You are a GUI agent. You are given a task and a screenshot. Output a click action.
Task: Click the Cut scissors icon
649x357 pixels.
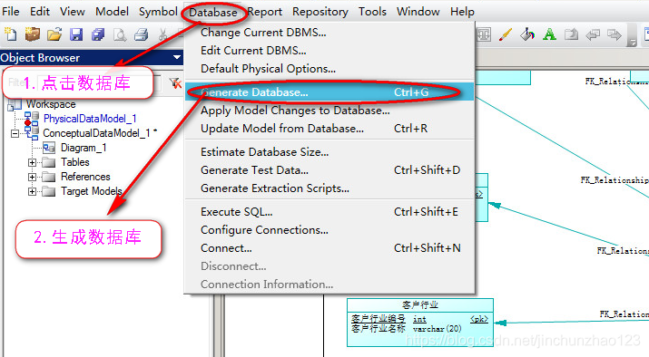click(x=163, y=34)
